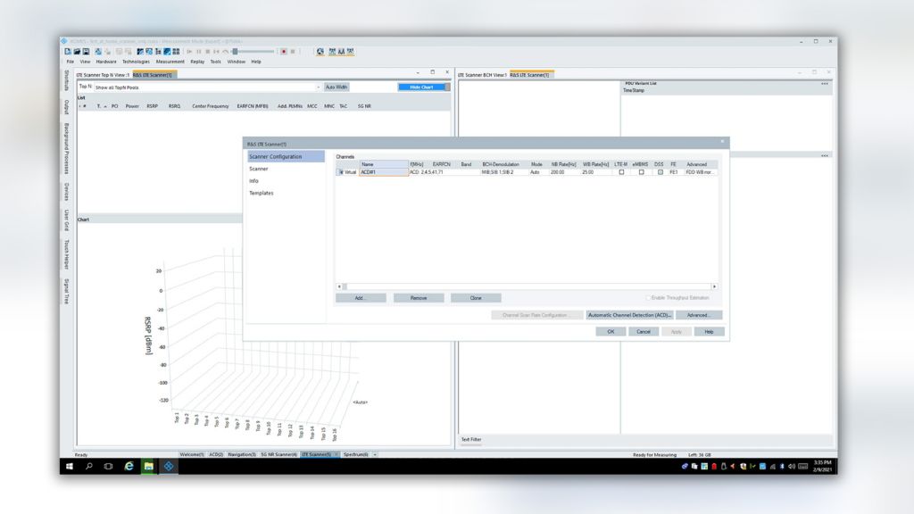The image size is (914, 514).
Task: Enable LTE-M for channel ACD#1
Action: click(x=619, y=170)
